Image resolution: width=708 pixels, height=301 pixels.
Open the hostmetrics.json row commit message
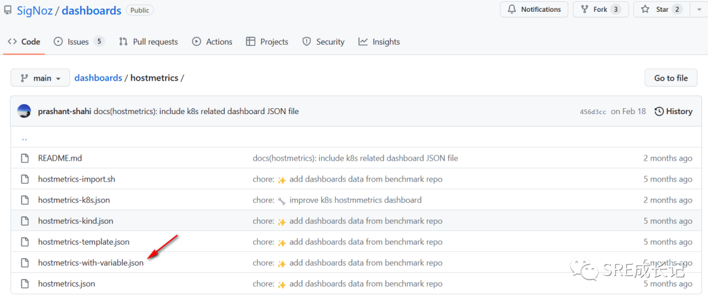347,284
